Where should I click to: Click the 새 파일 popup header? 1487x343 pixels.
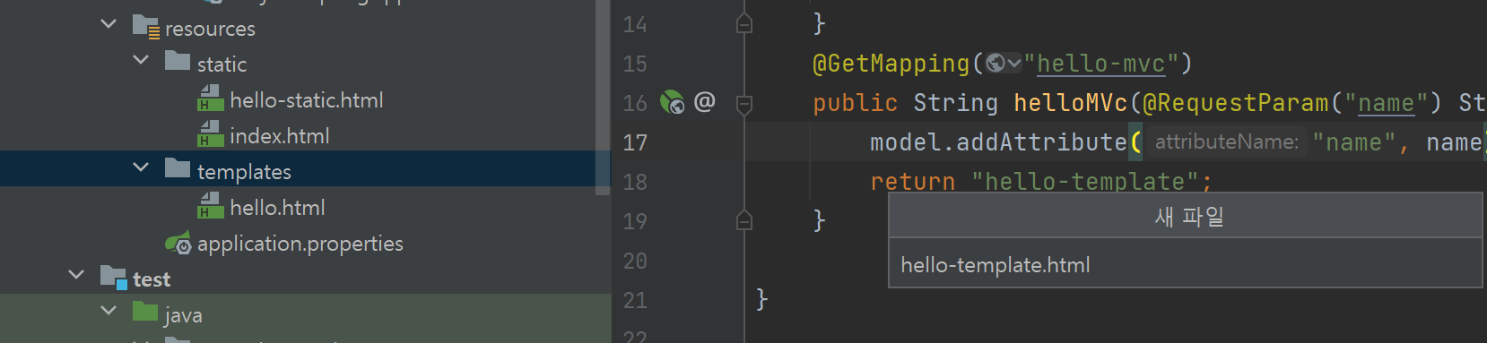(x=1185, y=216)
